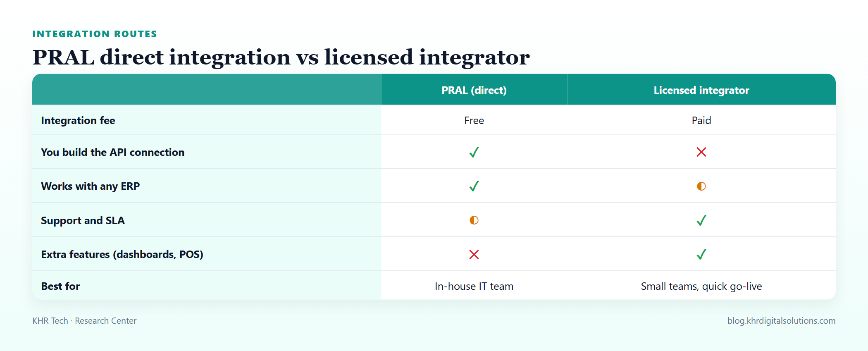The height and width of the screenshot is (351, 868).
Task: Click the Extra features (dashboards, POS) label
Action: click(x=122, y=254)
